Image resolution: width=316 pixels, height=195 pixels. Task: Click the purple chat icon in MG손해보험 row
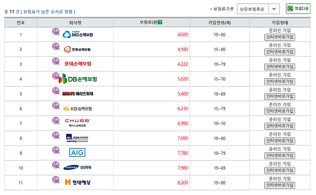pyautogui.click(x=56, y=32)
